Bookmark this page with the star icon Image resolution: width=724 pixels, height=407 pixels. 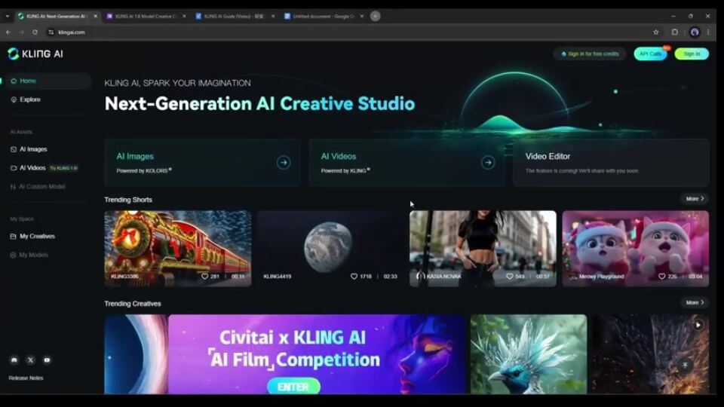click(655, 32)
